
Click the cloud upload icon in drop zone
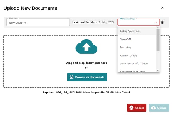(x=86, y=46)
